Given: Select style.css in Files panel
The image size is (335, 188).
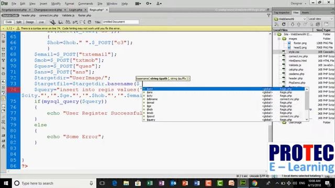Looking at the screenshot, I should [294, 52].
